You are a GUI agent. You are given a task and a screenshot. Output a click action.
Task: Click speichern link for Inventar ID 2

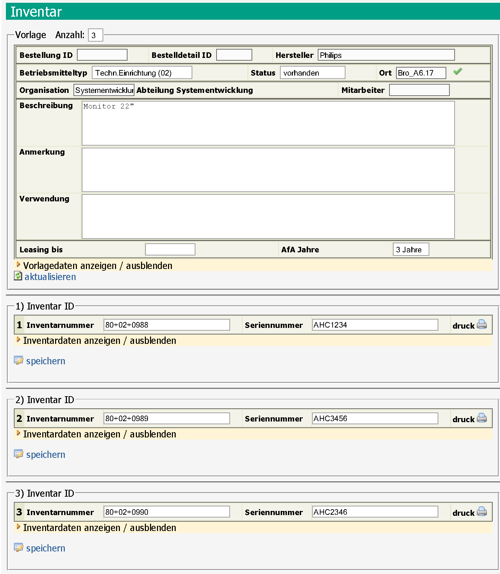tap(46, 454)
